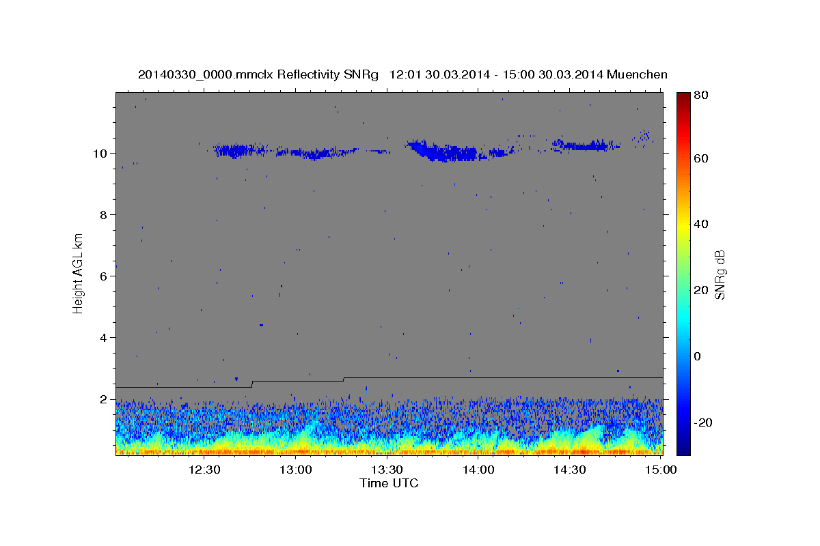Click the height tick label 4

(105, 337)
